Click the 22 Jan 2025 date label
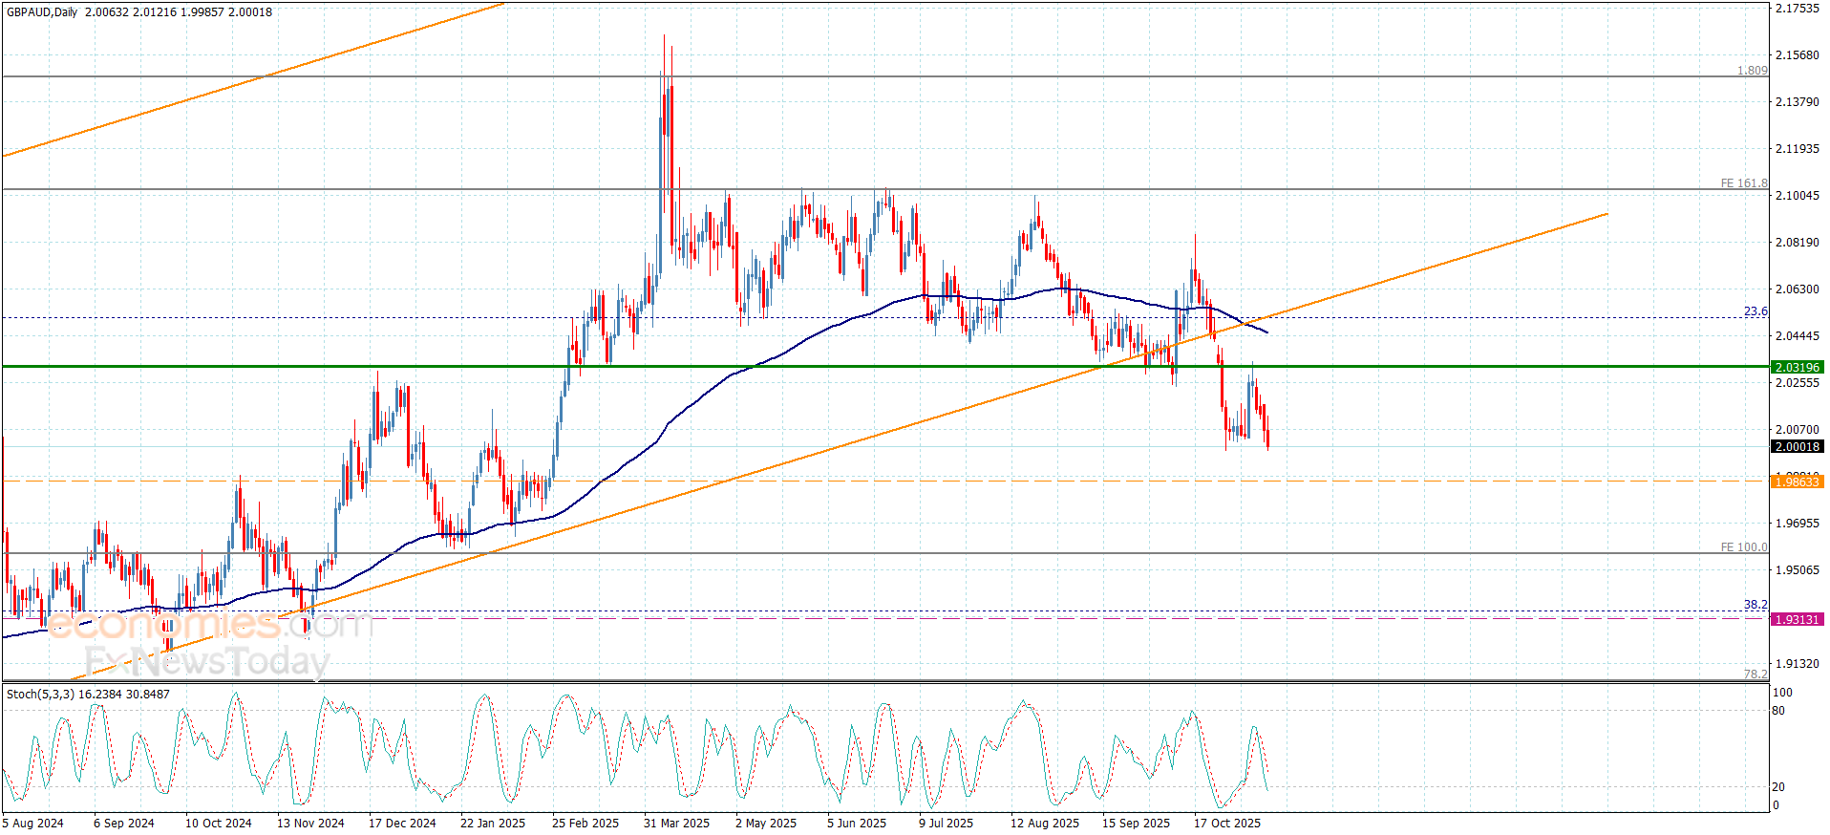 click(x=493, y=824)
